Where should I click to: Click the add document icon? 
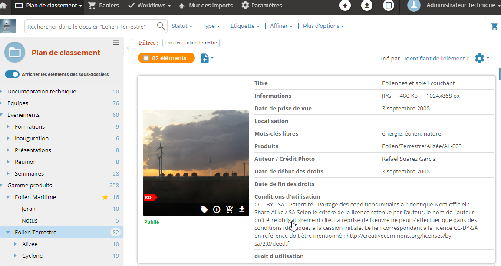204,58
